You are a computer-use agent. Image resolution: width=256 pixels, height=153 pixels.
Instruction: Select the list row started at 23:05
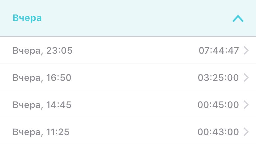click(x=128, y=51)
